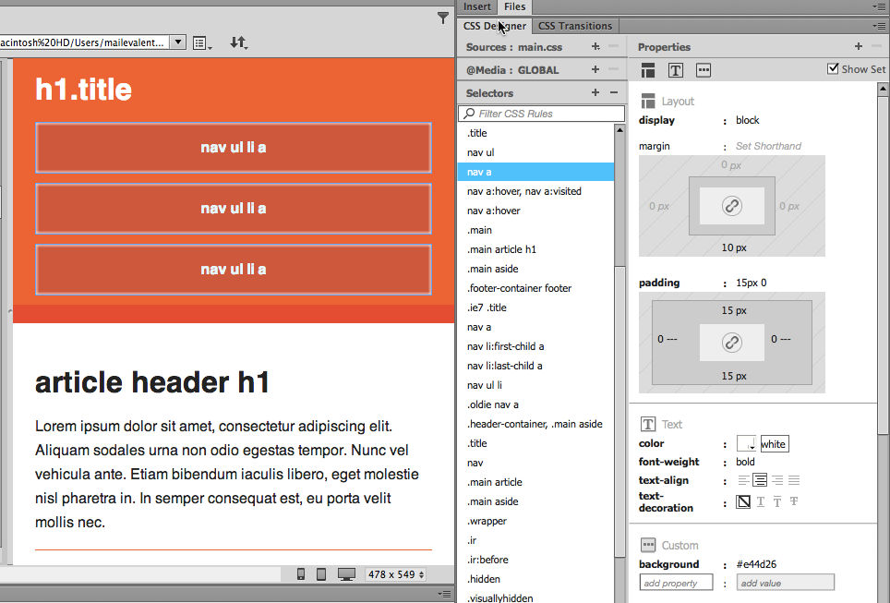Select the nav a:hover, nav a:visited selector
890x603 pixels.
click(535, 191)
